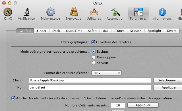The height and width of the screenshot is (111, 182).
Task: Switch to the Spotlight tab
Action: point(154,31)
